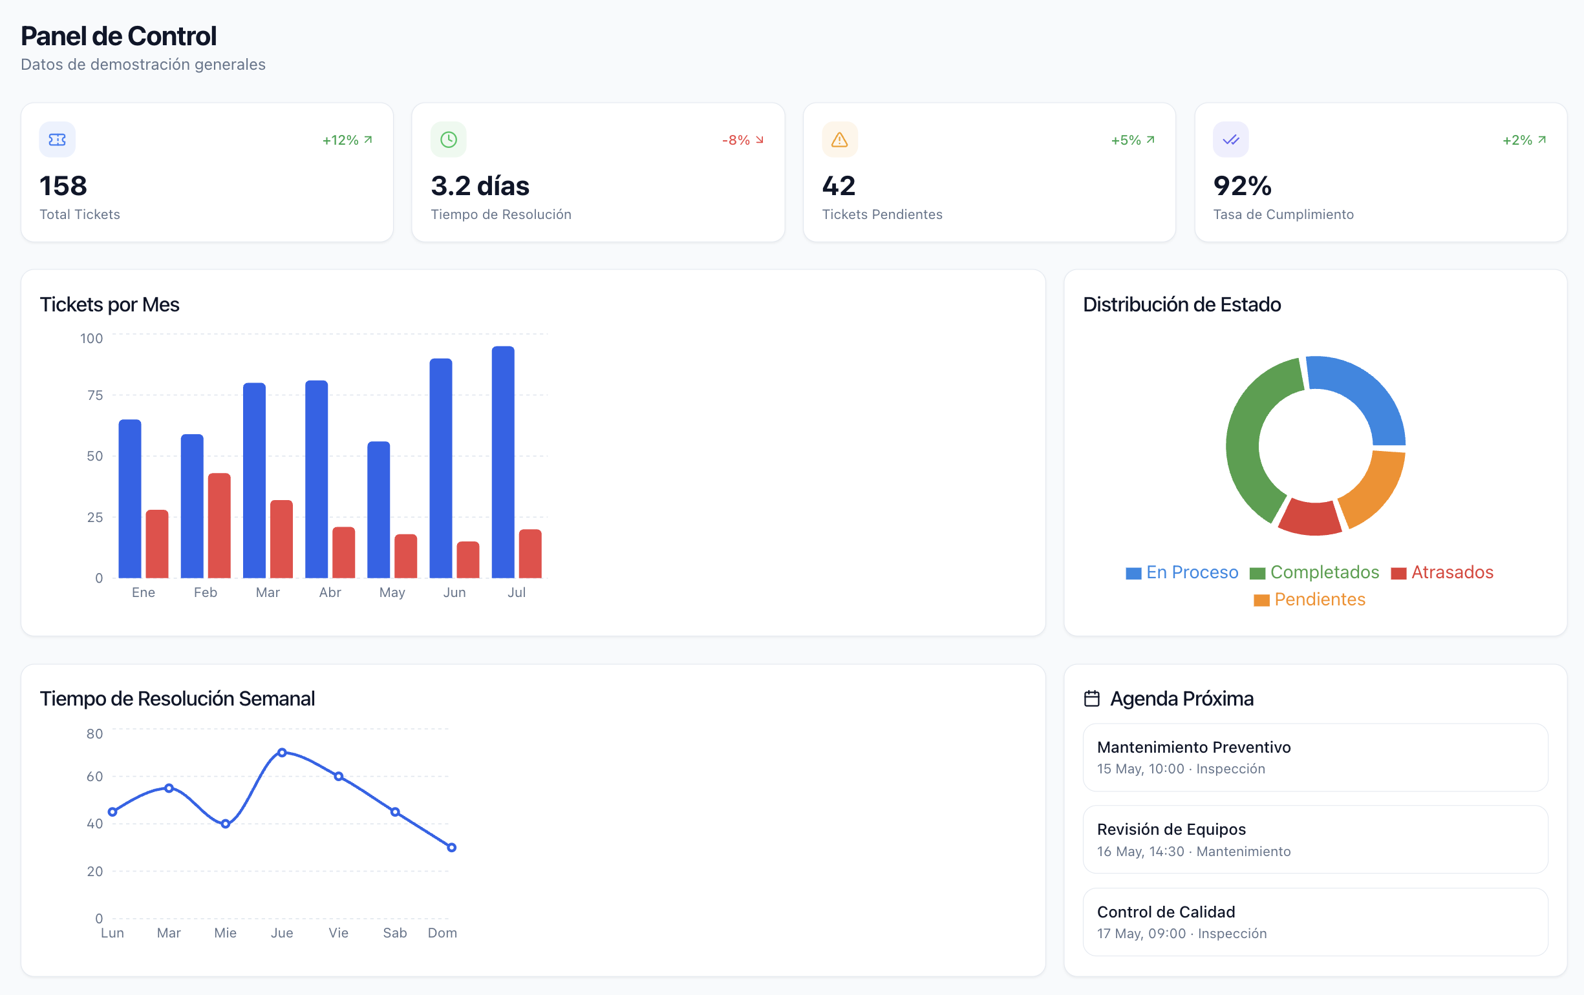Click the double-check icon on Tasa de Cumplimiento

click(1231, 140)
